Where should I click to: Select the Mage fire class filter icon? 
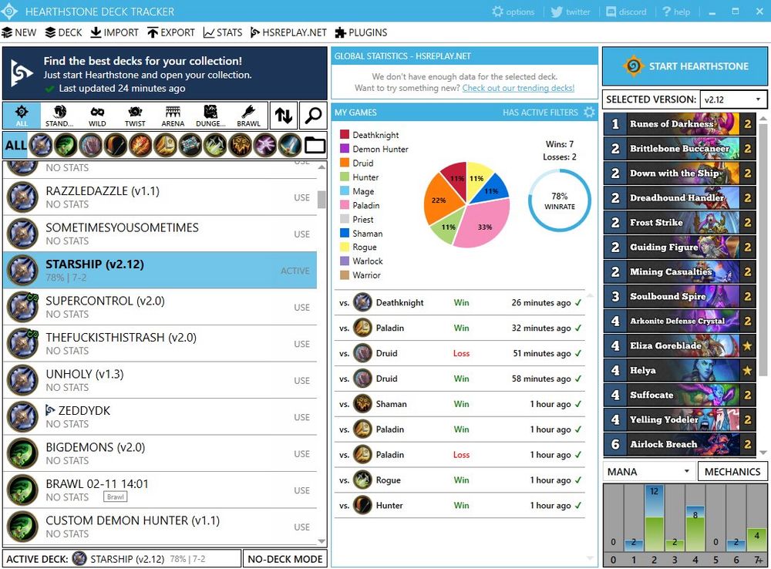(x=140, y=145)
